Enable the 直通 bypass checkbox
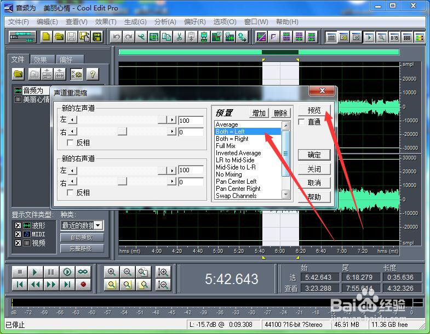 (301, 122)
